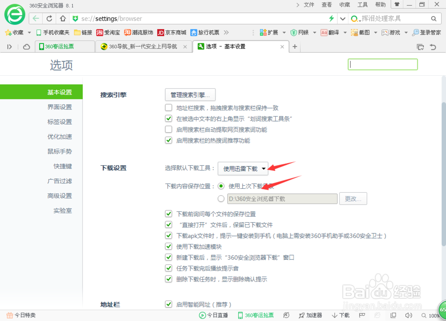446x321 pixels.
Task: Click the options search input field
Action: click(x=383, y=65)
